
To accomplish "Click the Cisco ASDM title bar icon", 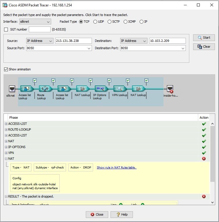I will pos(5,5).
